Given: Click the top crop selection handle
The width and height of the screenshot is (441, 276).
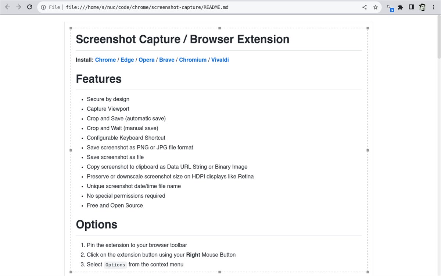Looking at the screenshot, I should (219, 27).
